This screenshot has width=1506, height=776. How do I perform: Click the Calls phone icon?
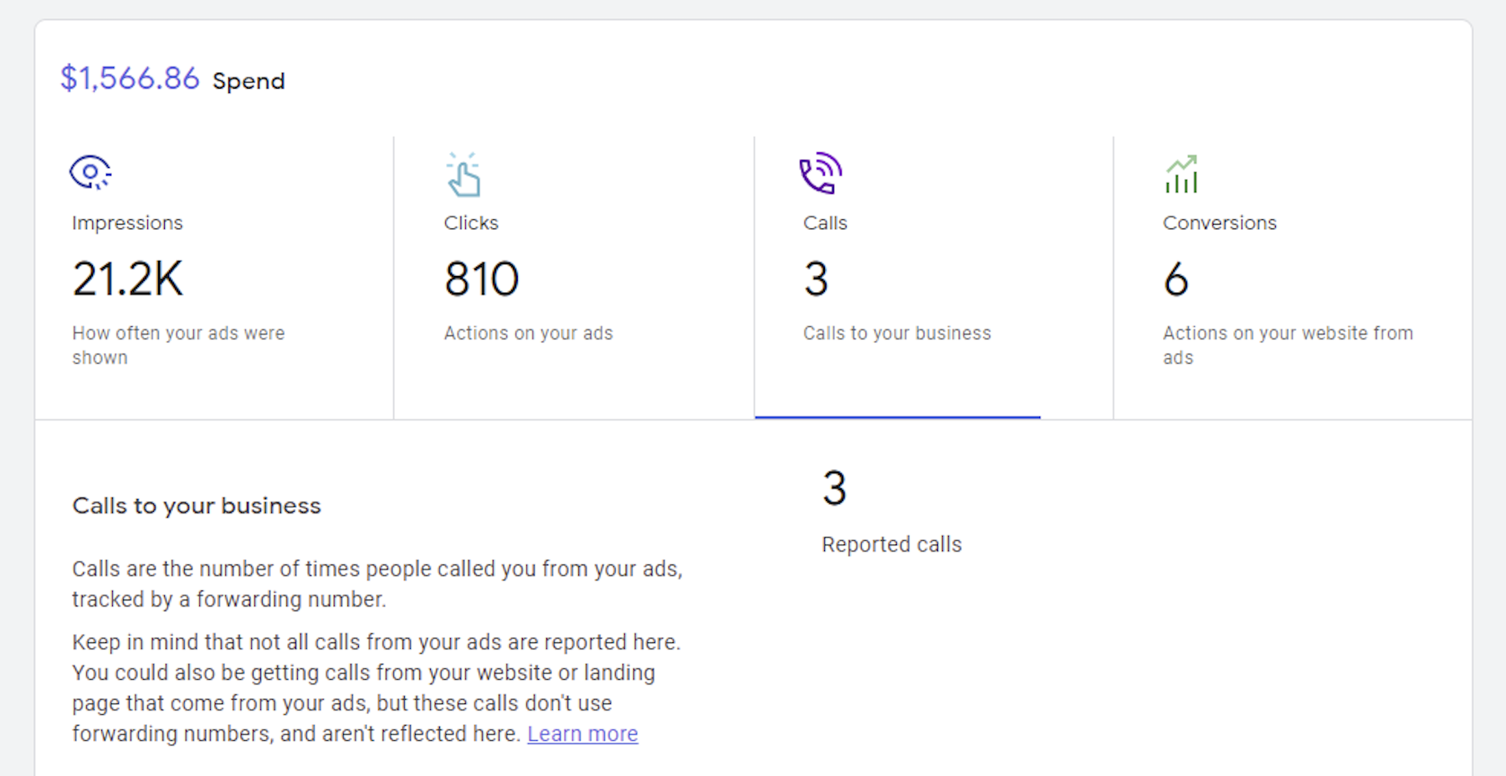click(x=820, y=173)
